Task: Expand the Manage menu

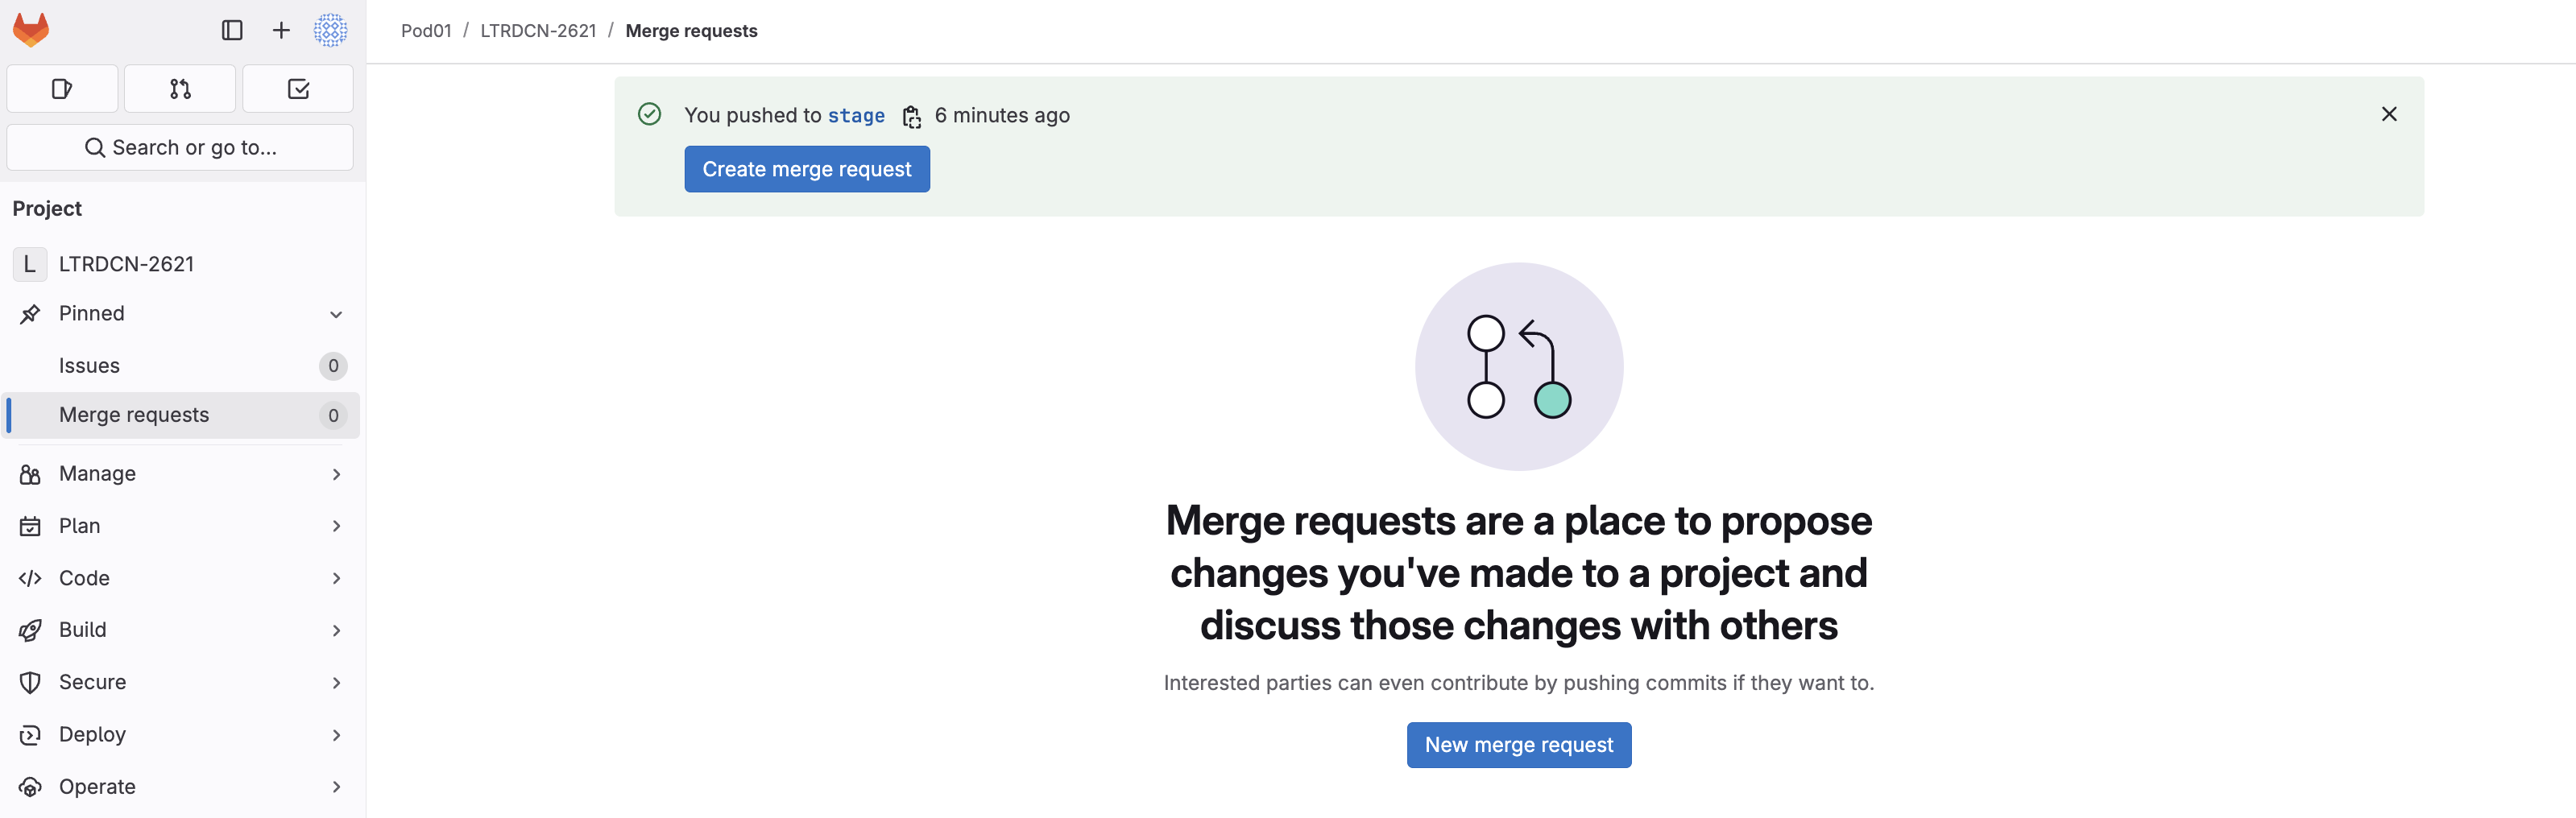Action: click(97, 474)
